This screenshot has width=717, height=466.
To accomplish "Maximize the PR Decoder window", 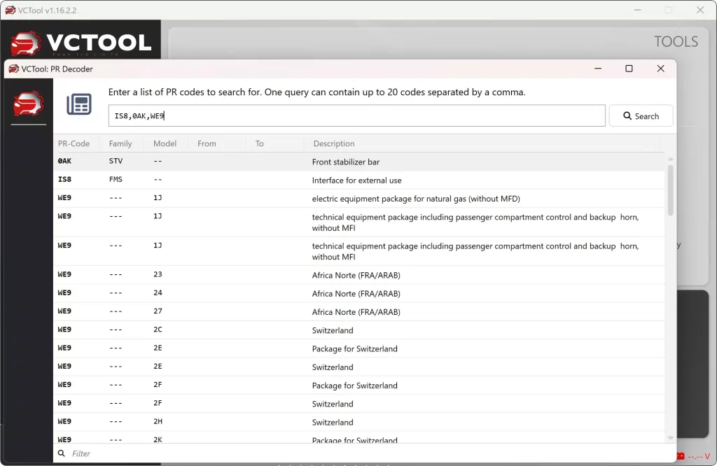I will (x=629, y=69).
